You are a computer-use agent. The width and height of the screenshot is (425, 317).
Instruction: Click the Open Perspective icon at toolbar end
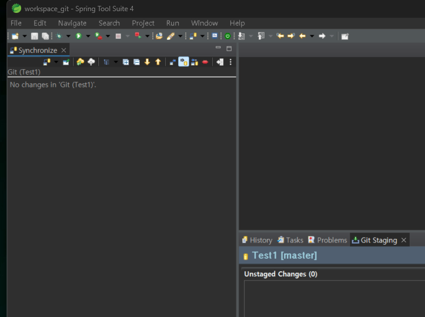pyautogui.click(x=345, y=36)
